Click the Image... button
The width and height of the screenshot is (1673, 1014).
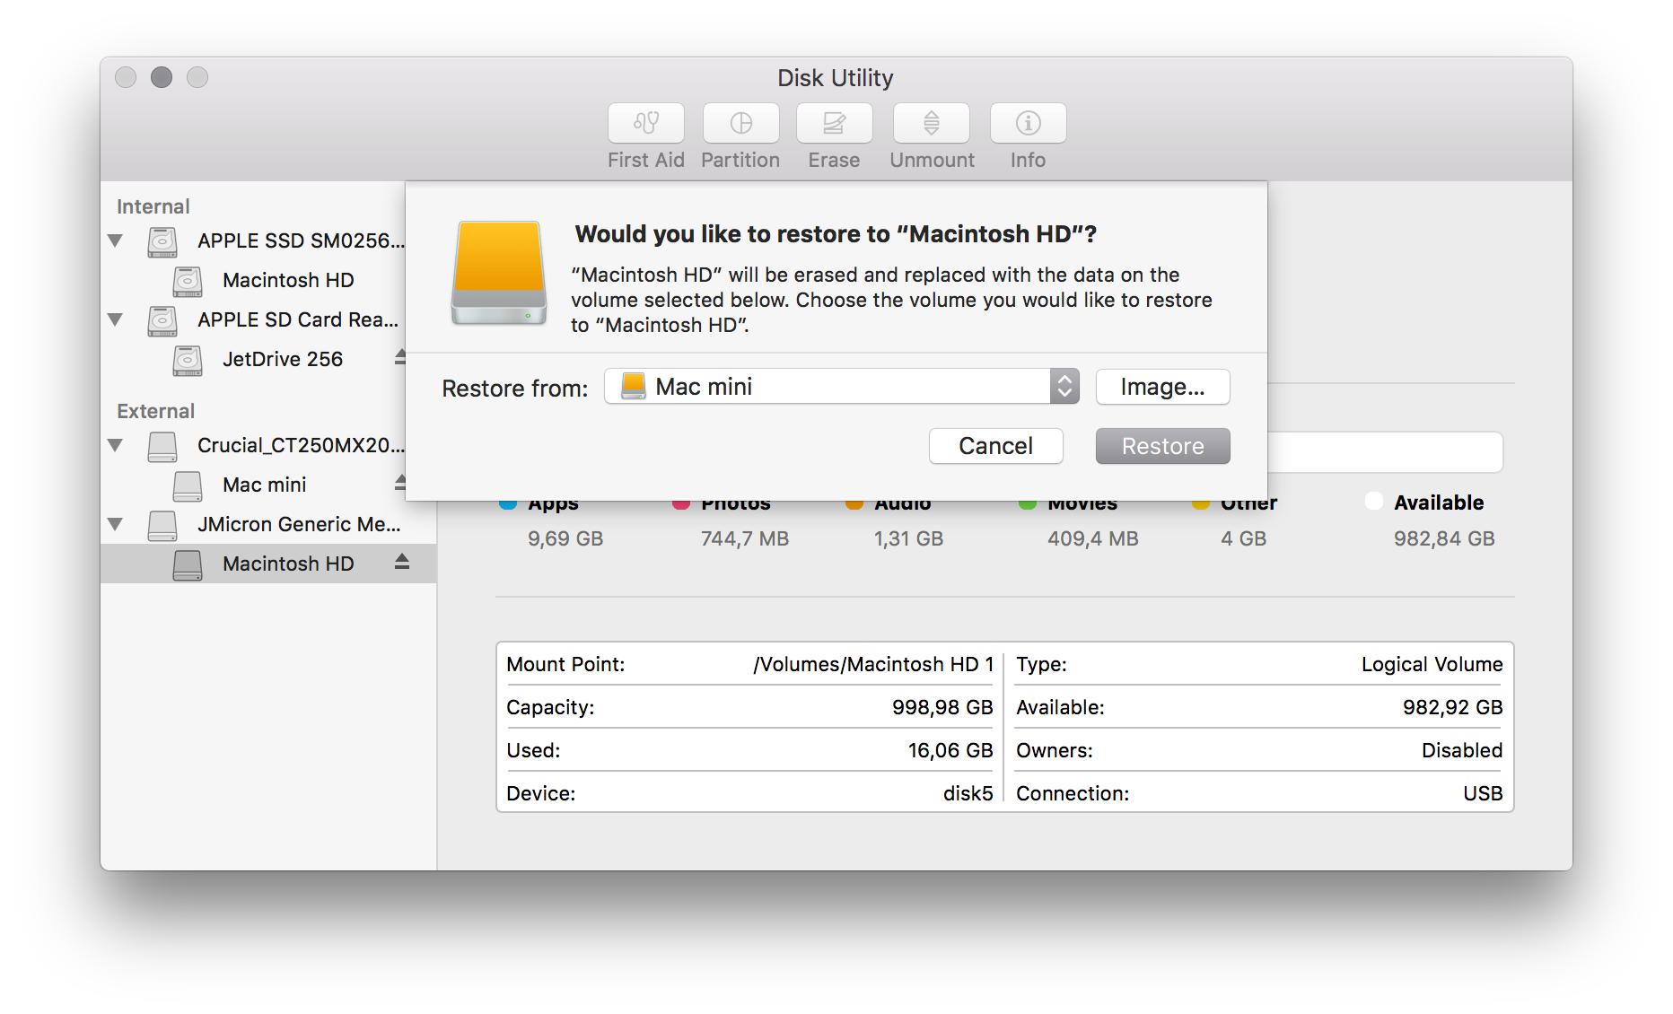click(x=1163, y=387)
